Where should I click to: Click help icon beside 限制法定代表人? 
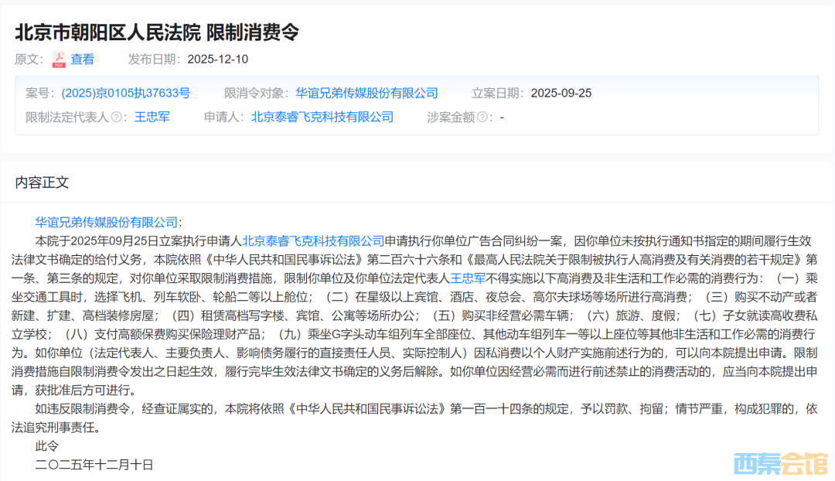point(118,118)
